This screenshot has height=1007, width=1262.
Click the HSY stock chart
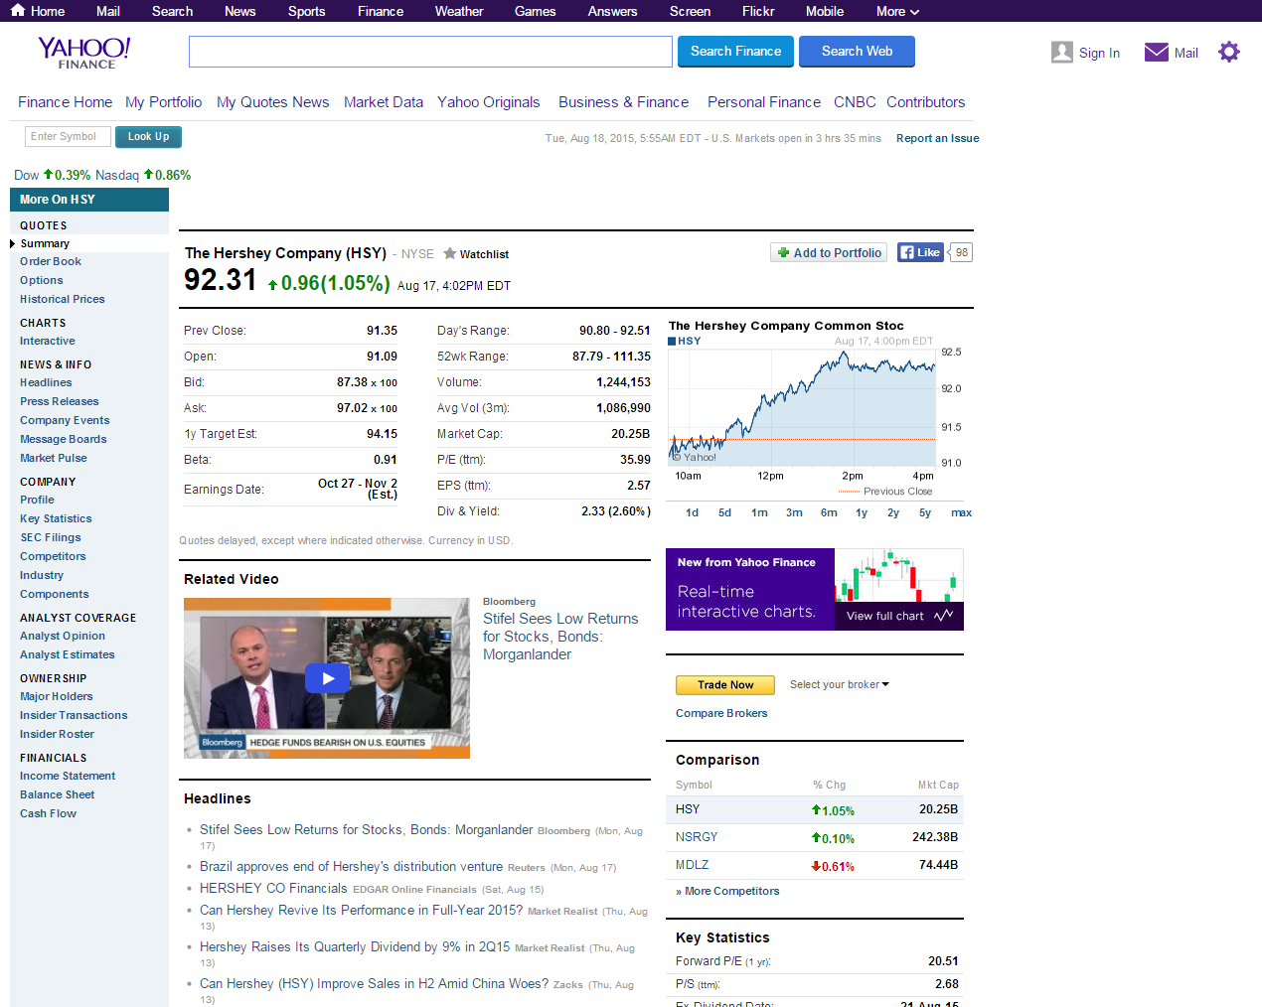click(x=802, y=409)
